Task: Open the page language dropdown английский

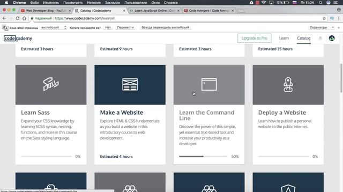Action: point(54,27)
